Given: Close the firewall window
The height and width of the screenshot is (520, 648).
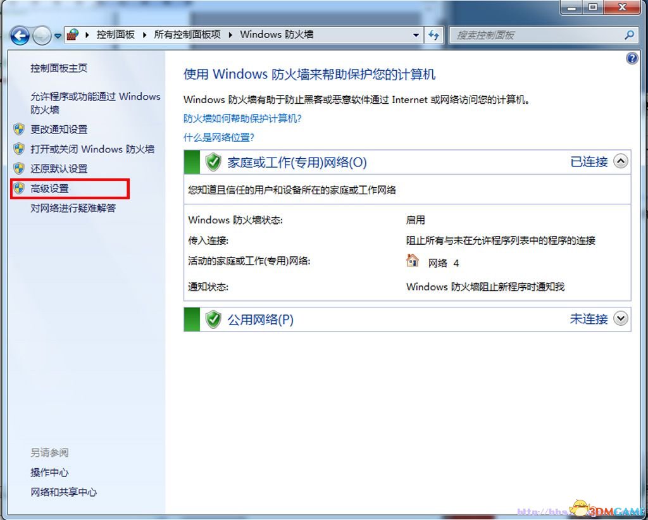Looking at the screenshot, I should [x=623, y=7].
